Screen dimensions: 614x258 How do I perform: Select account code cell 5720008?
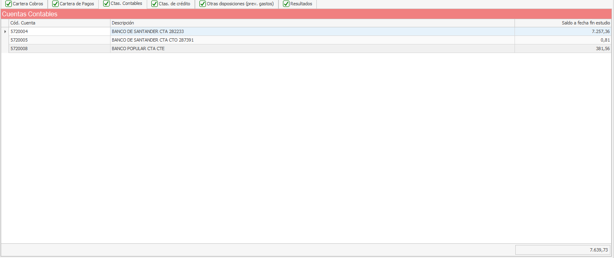click(x=59, y=49)
